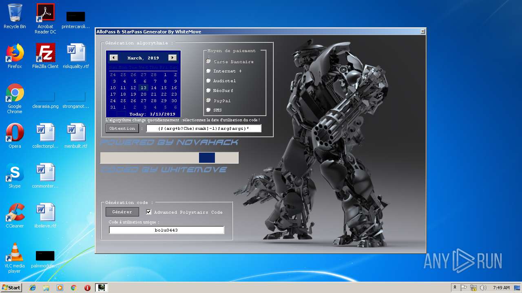
Task: Go to next month in calendar
Action: click(x=173, y=58)
